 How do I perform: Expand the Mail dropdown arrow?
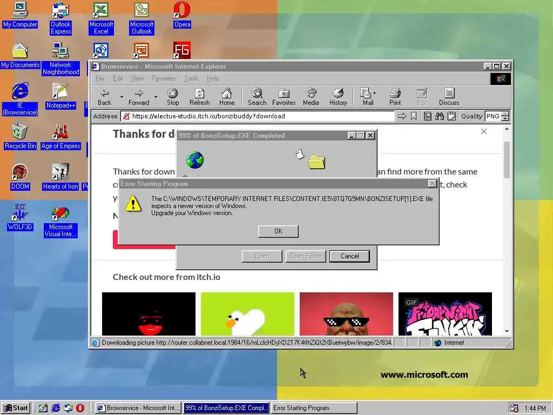374,93
